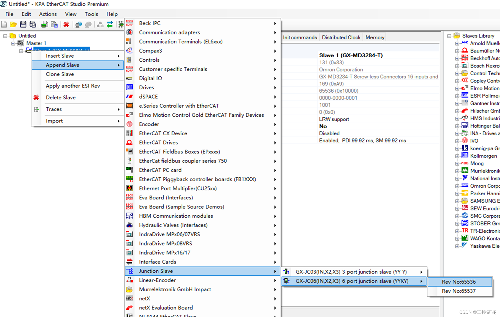This screenshot has height=317, width=500.
Task: Open the Import submenu
Action: [x=77, y=121]
